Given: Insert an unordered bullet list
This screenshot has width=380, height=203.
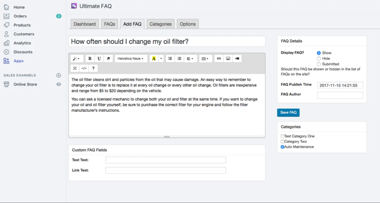Looking at the screenshot, I should coord(170,58).
